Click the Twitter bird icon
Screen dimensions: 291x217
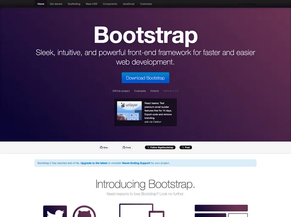tap(55, 211)
